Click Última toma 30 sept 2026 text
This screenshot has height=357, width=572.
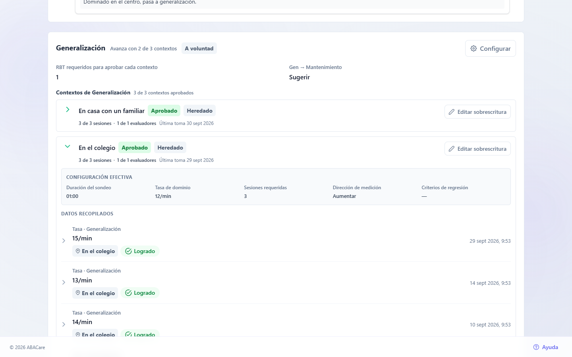(x=186, y=123)
